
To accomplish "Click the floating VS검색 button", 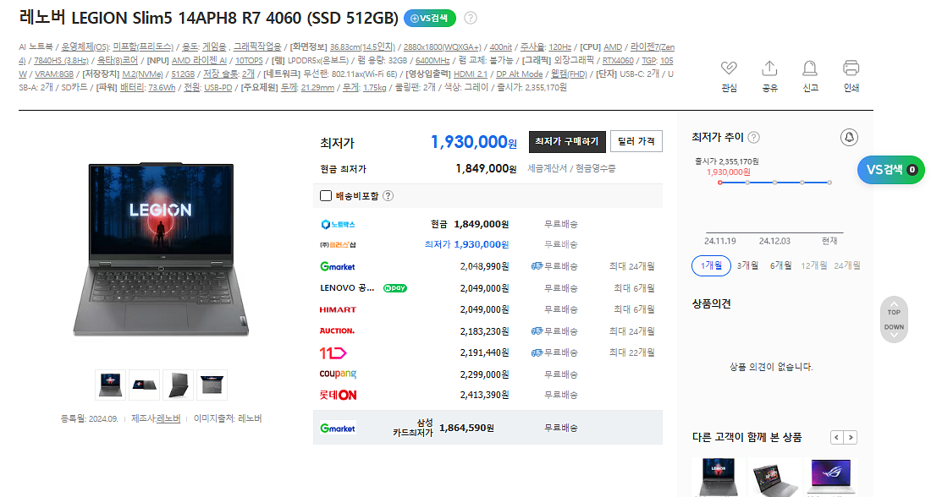I will point(891,170).
